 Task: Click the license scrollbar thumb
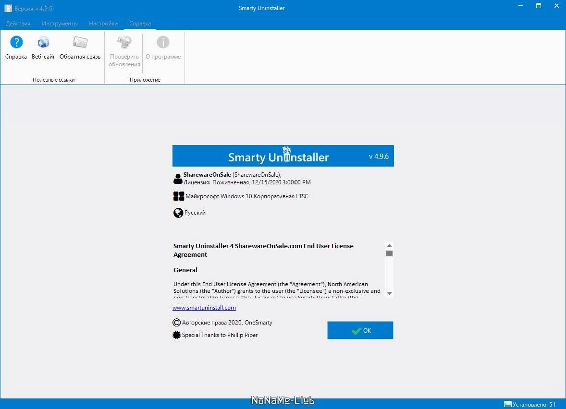point(389,253)
